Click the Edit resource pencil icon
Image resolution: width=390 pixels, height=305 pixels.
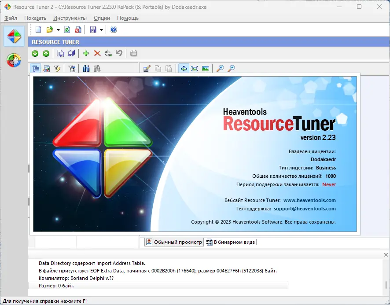(x=147, y=68)
